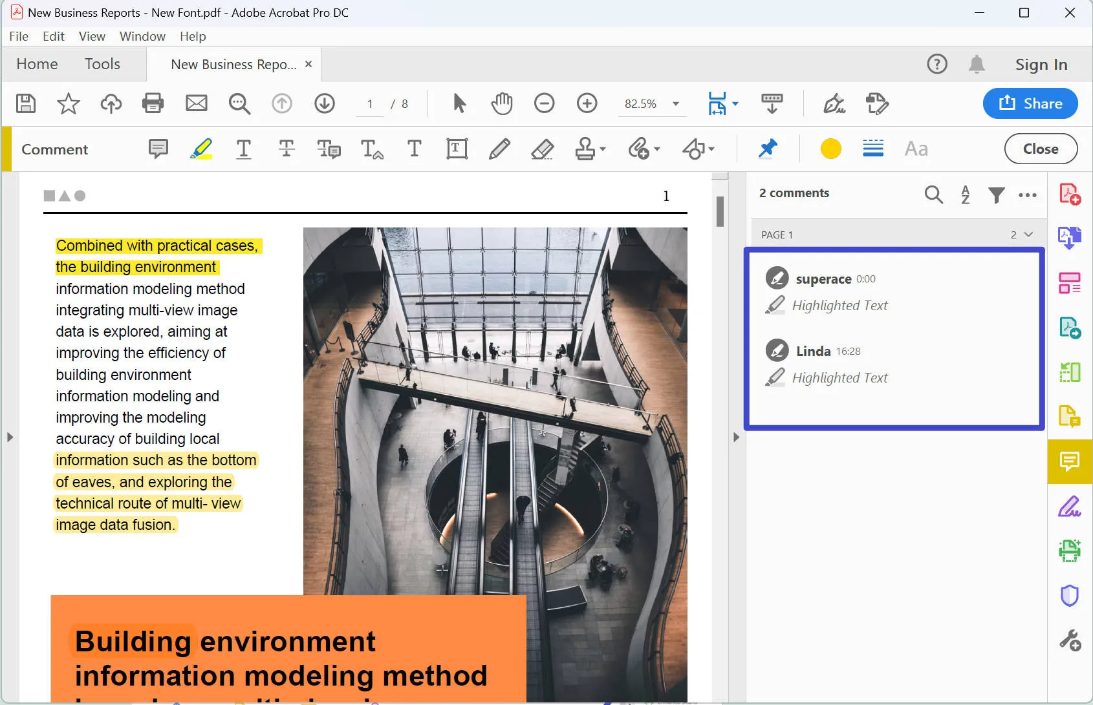Click the Add sticky note icon
This screenshot has width=1093, height=705.
[158, 149]
